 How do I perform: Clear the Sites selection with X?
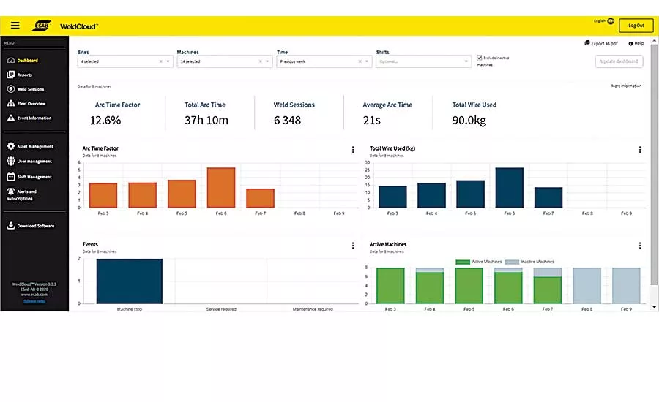pos(161,61)
